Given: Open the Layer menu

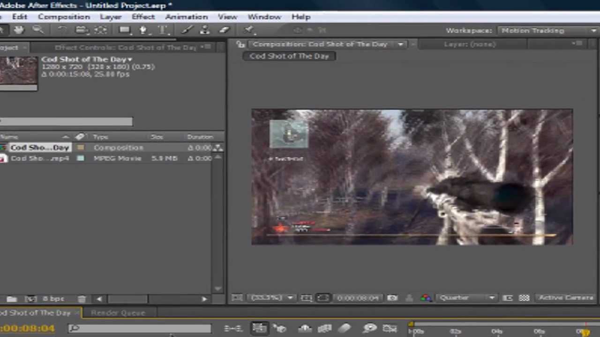Looking at the screenshot, I should click(111, 16).
